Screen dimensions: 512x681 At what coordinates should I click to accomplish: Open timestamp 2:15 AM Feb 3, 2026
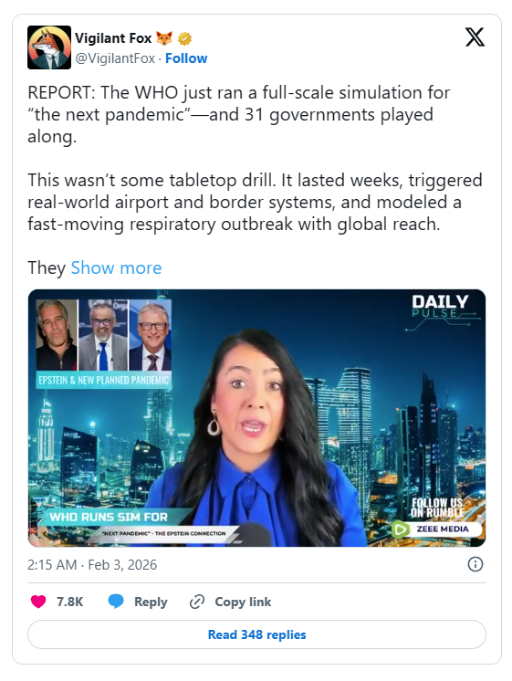click(x=92, y=564)
